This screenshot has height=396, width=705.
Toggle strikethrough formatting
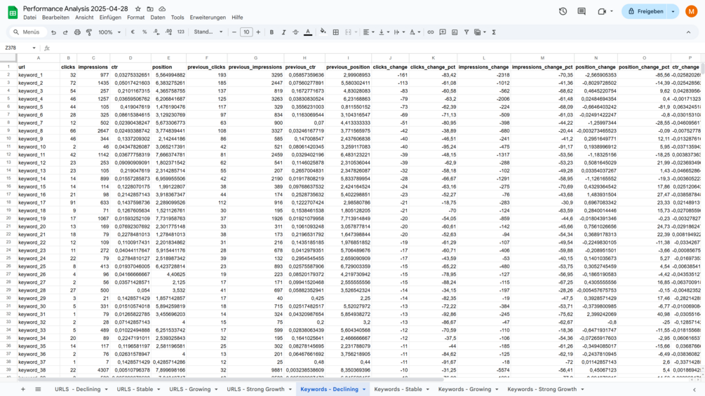point(295,32)
